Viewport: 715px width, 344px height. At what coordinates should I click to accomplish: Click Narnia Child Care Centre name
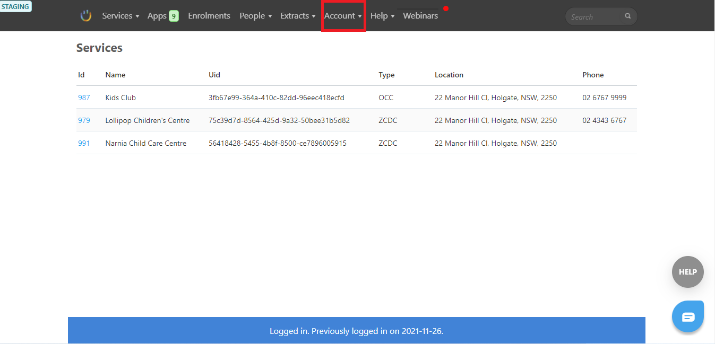[x=146, y=143]
